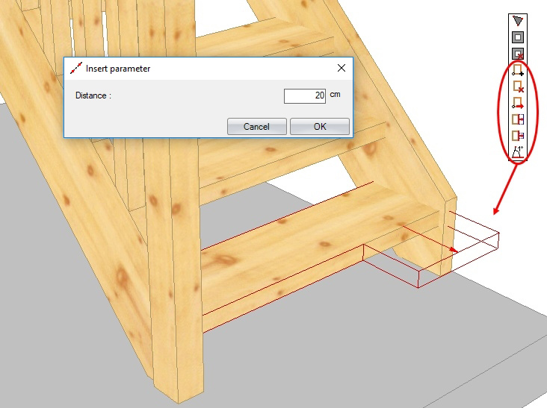
Task: Click the Insert parameter title icon
Action: tap(75, 68)
